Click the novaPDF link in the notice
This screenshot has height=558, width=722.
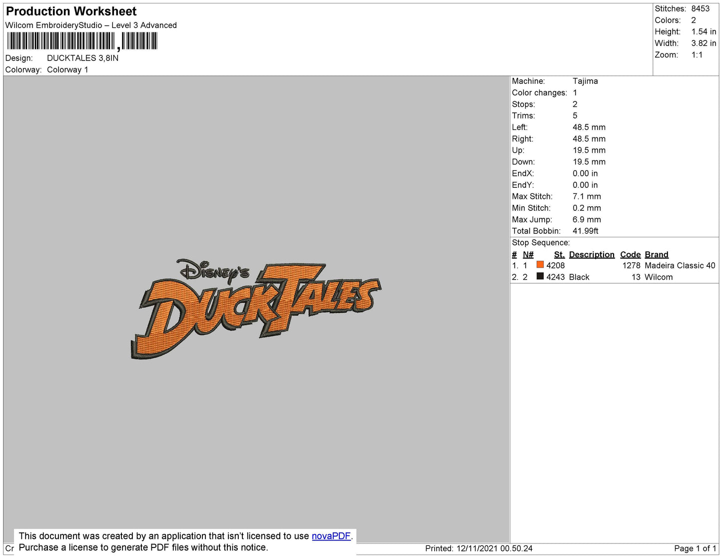[x=331, y=536]
